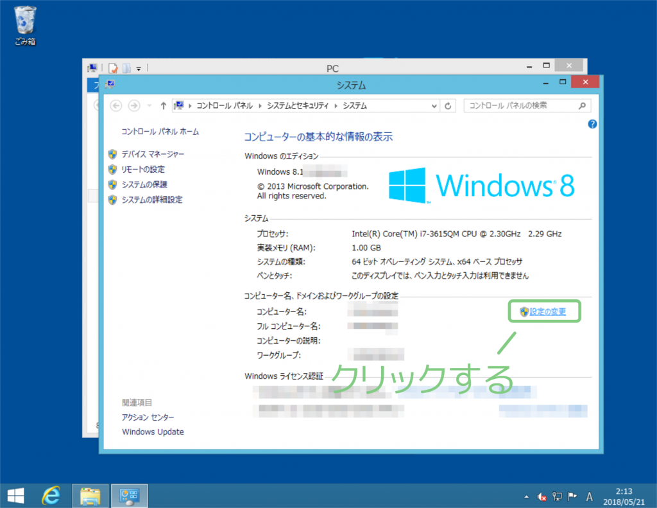
Task: Click the Control Panel search field
Action: point(527,106)
